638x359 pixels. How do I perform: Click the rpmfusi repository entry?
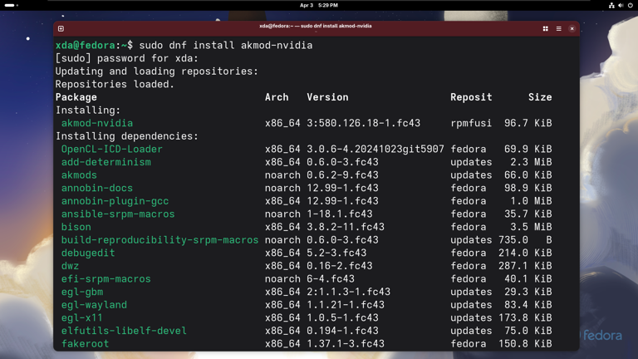[x=471, y=123]
